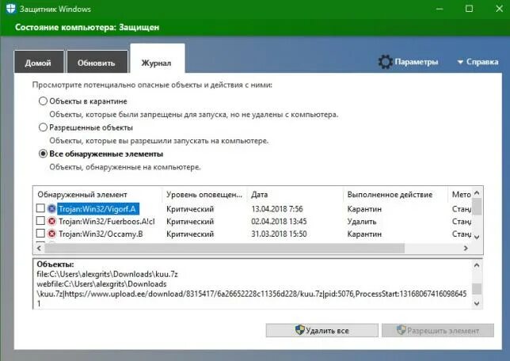Viewport: 510px width, 361px height.
Task: Select the Trojan:Win32/Occamy.B entry
Action: click(x=101, y=234)
